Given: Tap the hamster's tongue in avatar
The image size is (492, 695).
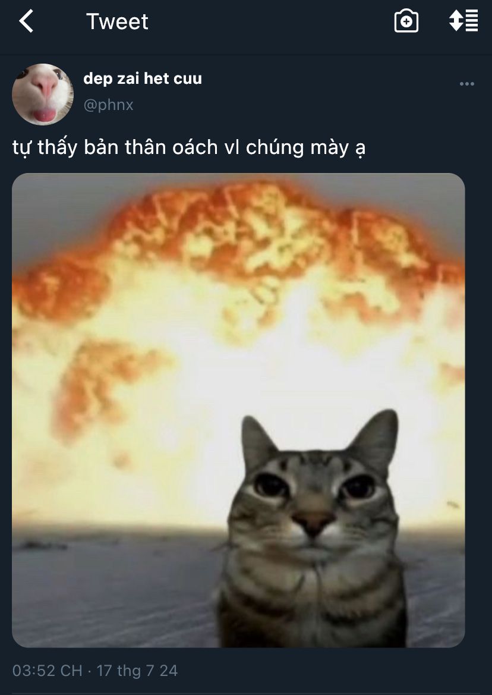Looking at the screenshot, I should [45, 115].
